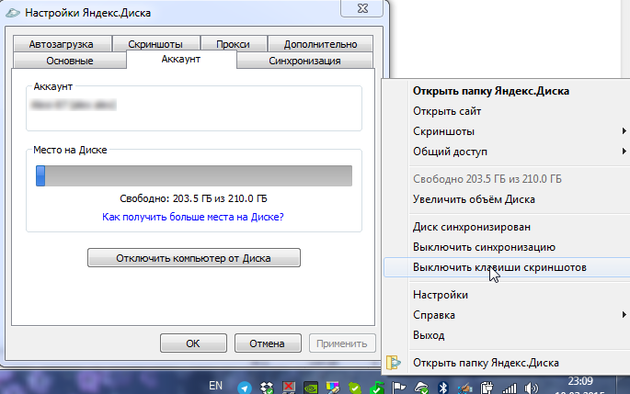The width and height of the screenshot is (630, 394).
Task: Click the Bluetooth tray icon
Action: click(x=442, y=388)
